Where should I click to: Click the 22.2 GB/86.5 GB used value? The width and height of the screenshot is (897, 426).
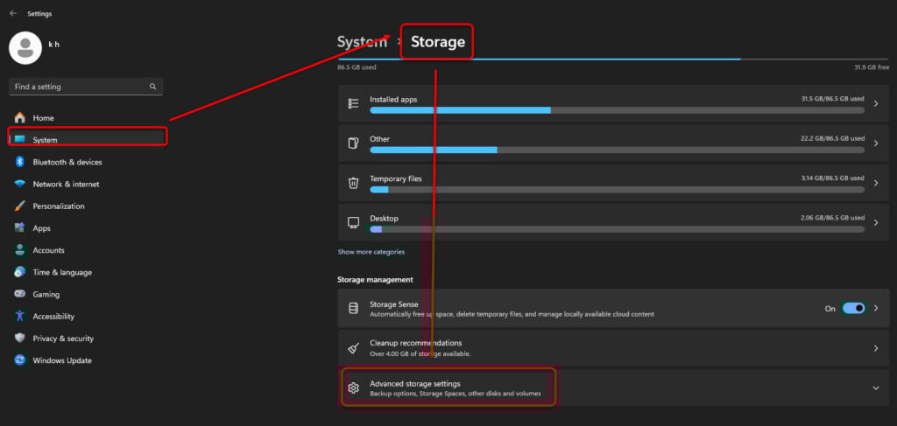[832, 139]
